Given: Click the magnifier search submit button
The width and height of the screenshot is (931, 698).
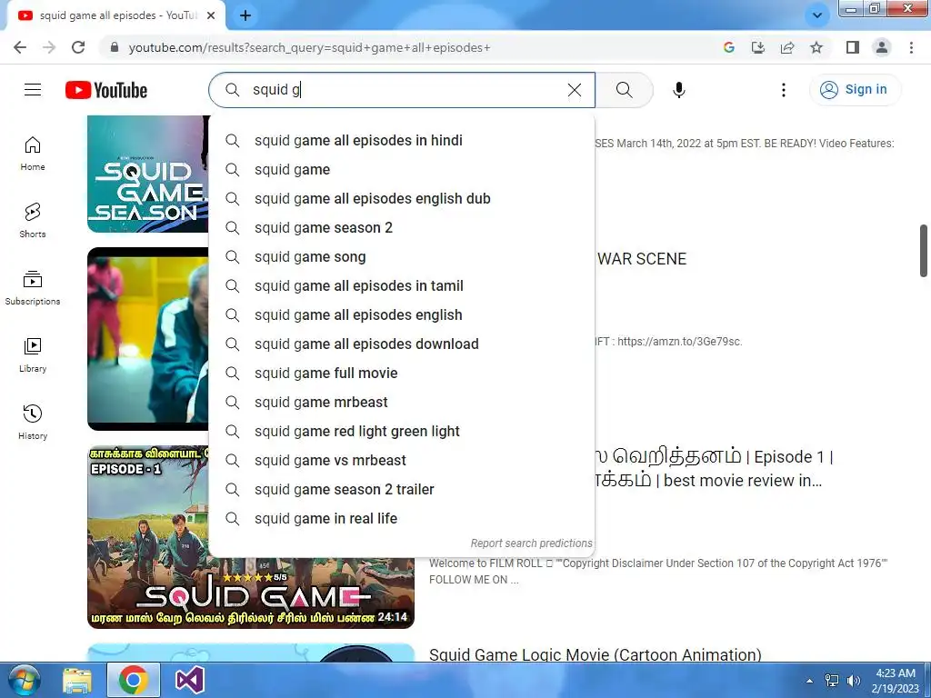Looking at the screenshot, I should click(x=624, y=90).
